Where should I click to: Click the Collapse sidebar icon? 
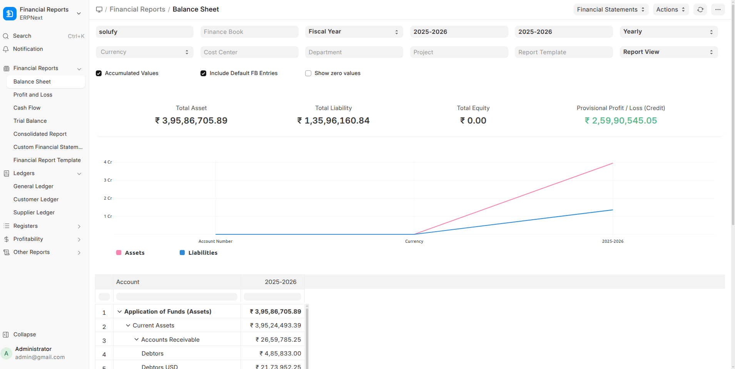point(6,335)
